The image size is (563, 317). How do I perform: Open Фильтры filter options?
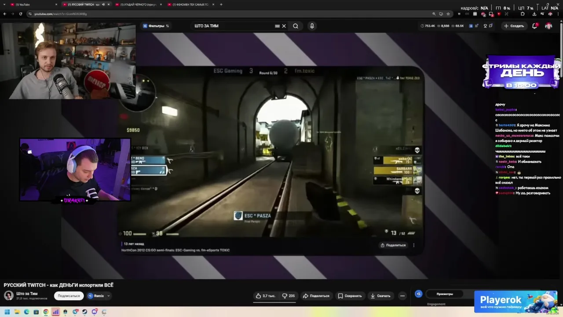click(156, 26)
